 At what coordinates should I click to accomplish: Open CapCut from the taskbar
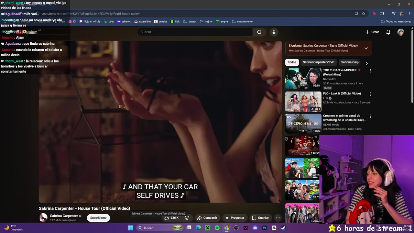[x=274, y=228]
